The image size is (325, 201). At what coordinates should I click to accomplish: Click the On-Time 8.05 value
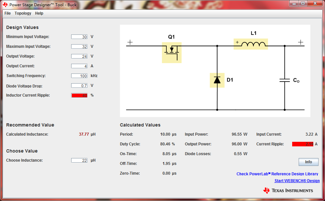click(166, 154)
